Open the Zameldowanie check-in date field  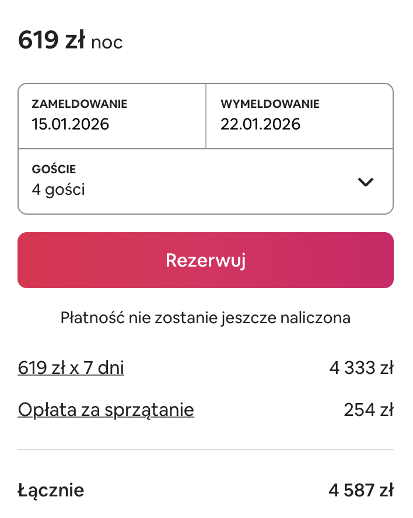pyautogui.click(x=112, y=116)
